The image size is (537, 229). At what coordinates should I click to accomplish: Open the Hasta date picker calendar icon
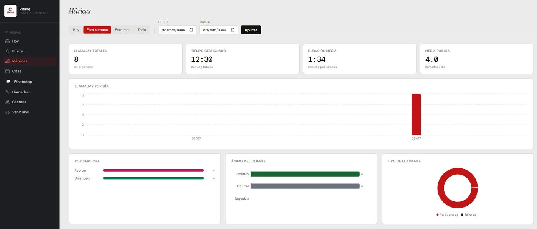tap(233, 30)
